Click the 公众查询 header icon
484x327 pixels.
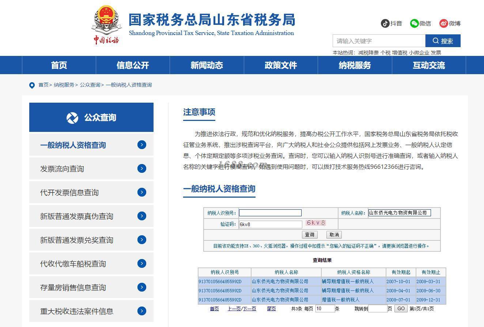click(x=72, y=118)
